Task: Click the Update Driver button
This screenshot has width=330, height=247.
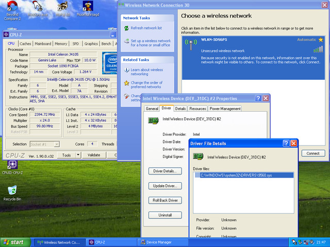Action: coord(165,186)
